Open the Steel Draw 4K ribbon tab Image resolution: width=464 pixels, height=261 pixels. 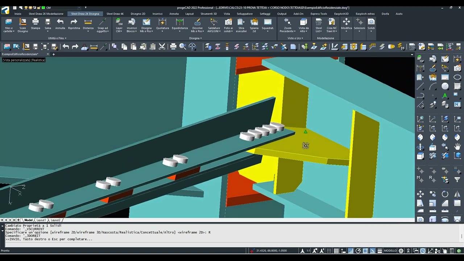[115, 14]
